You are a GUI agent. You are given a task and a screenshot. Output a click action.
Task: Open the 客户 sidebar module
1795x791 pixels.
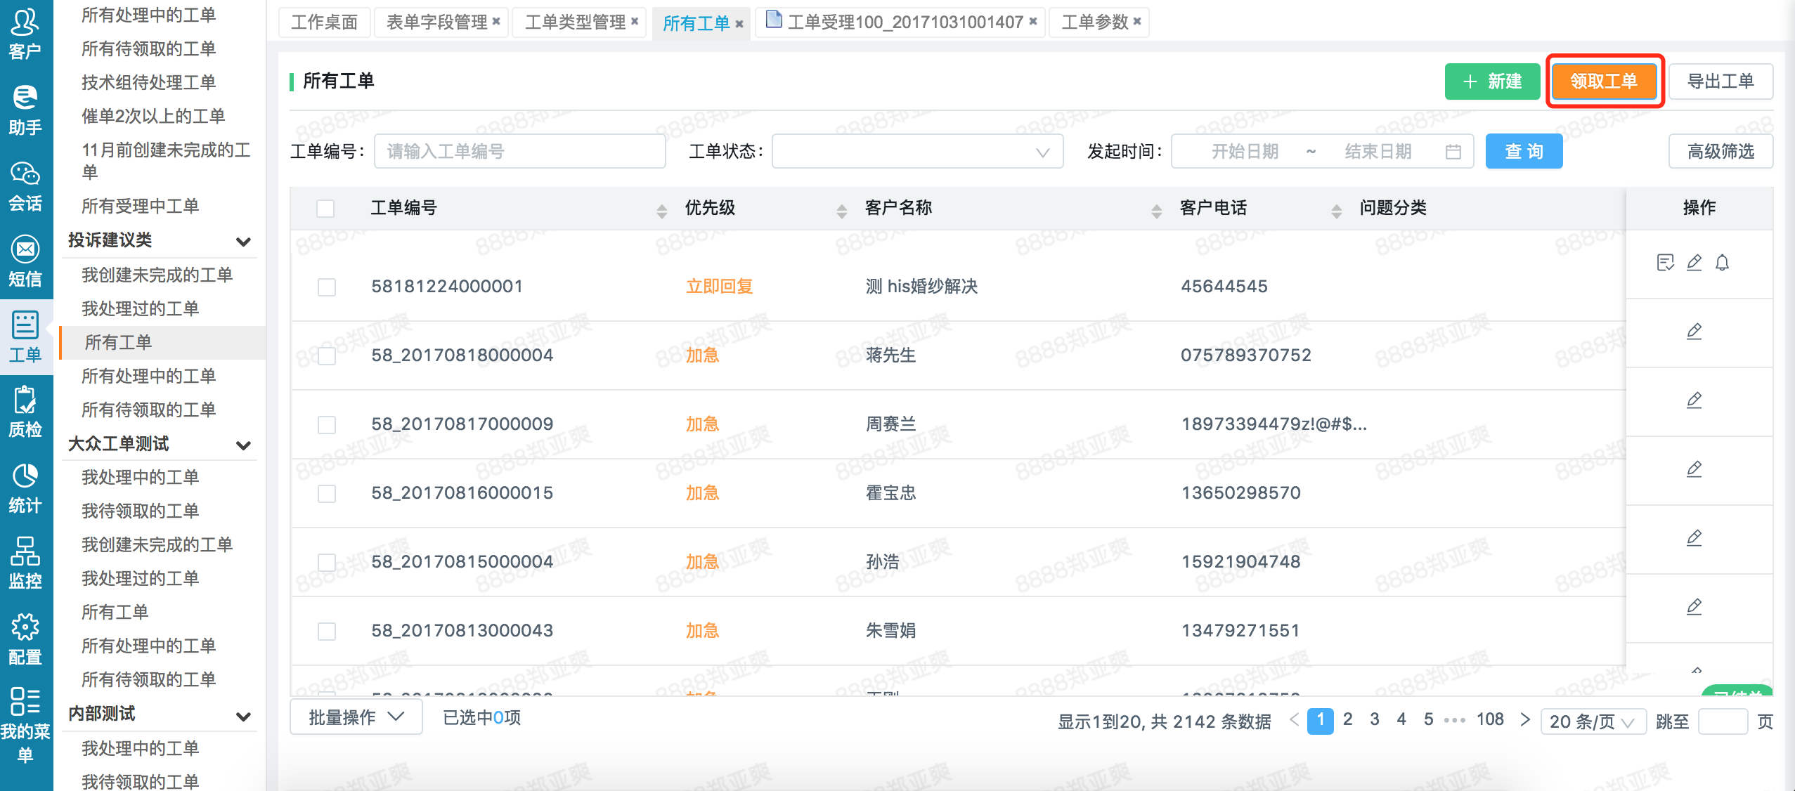point(25,32)
